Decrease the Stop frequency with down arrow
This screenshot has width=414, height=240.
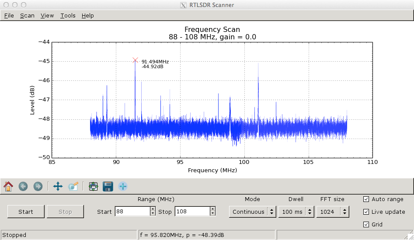coord(212,214)
